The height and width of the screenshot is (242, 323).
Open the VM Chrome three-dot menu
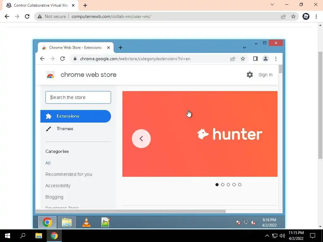[x=276, y=59]
